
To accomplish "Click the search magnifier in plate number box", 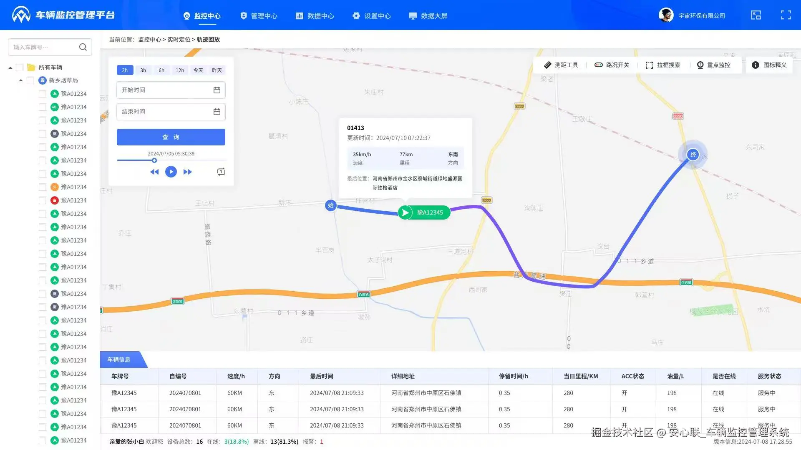I will point(83,47).
